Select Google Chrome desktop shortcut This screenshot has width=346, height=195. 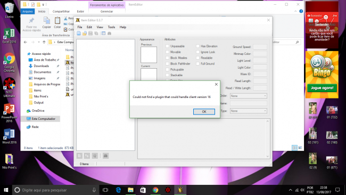tap(9, 62)
